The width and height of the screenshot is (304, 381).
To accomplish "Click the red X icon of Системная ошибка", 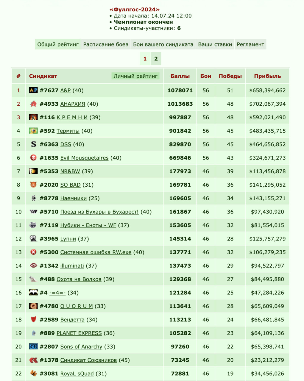I will (x=33, y=252).
